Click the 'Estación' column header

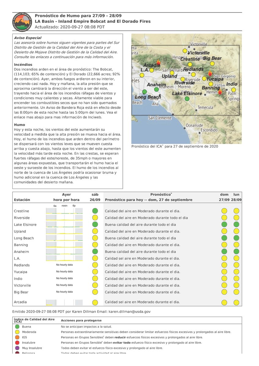point(22,200)
